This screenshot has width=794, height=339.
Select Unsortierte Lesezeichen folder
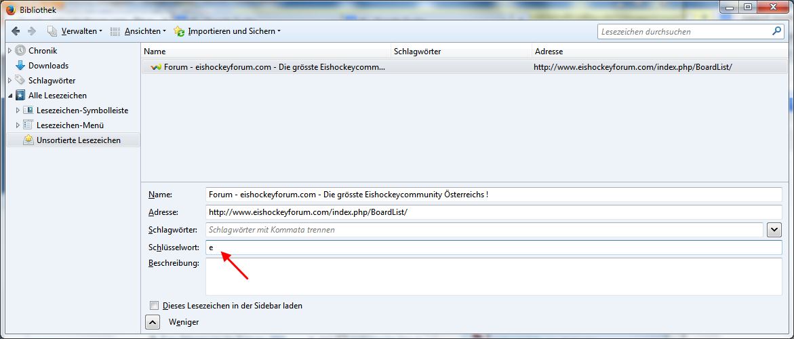78,140
